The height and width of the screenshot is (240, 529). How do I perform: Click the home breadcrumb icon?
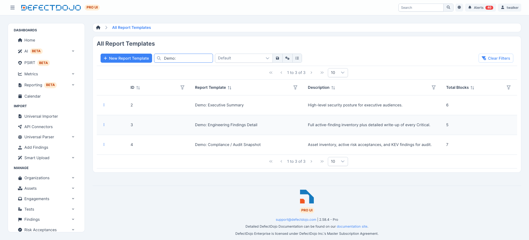coord(98,27)
